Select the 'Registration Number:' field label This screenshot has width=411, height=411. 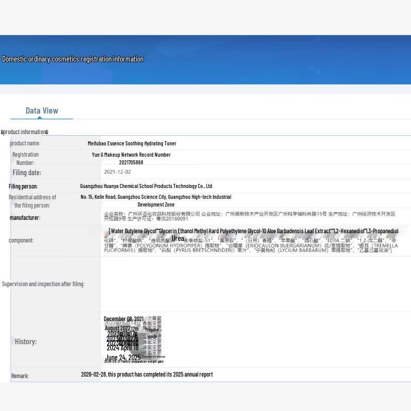[x=25, y=159]
